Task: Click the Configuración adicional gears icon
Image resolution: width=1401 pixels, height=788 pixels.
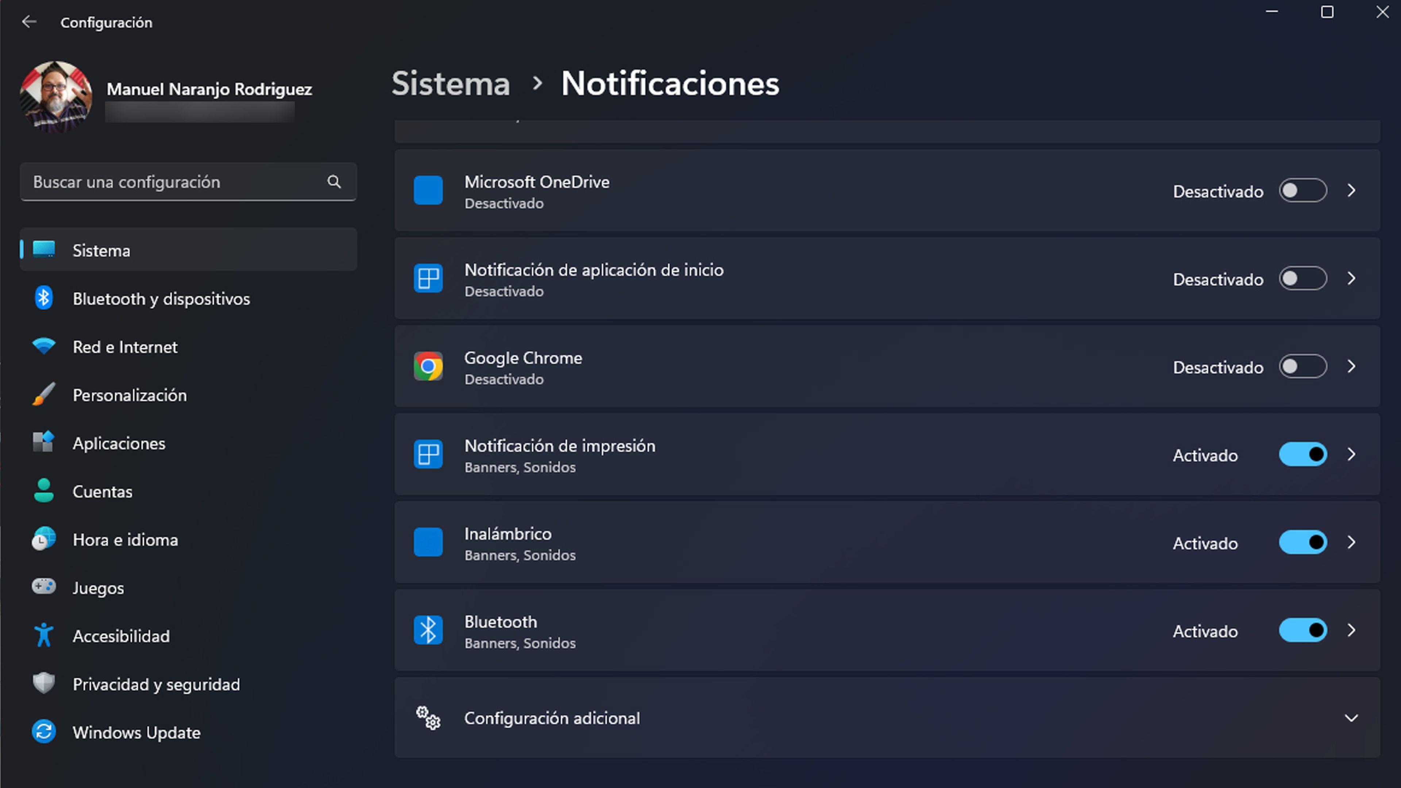Action: tap(428, 718)
